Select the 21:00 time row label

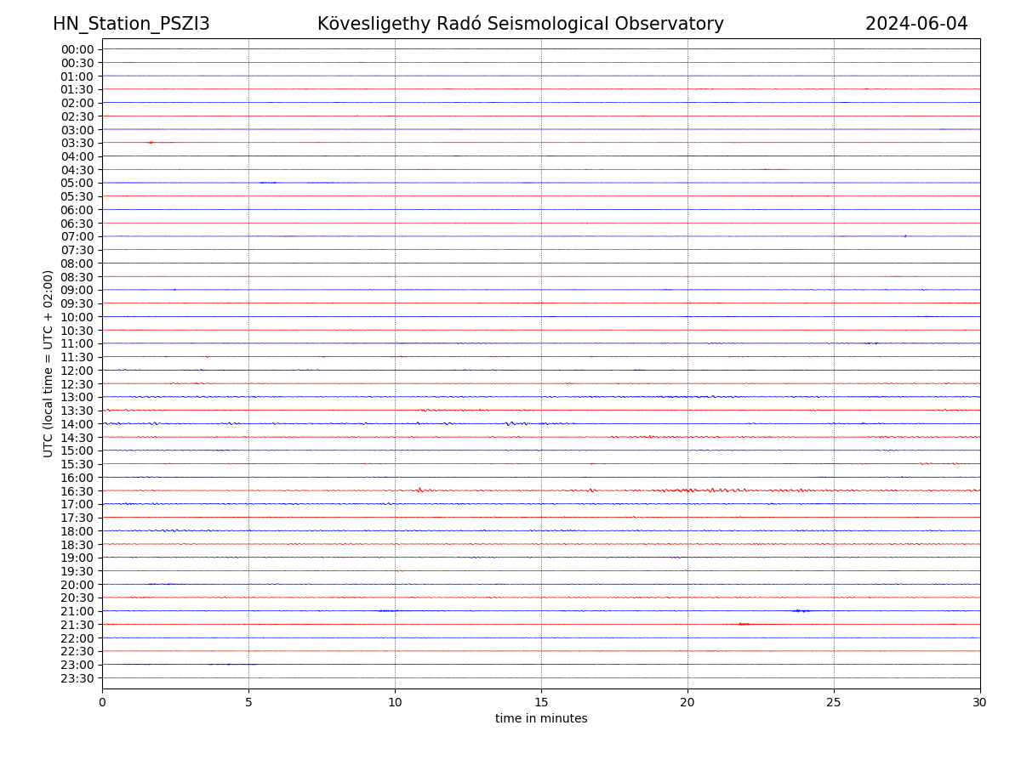pos(77,611)
